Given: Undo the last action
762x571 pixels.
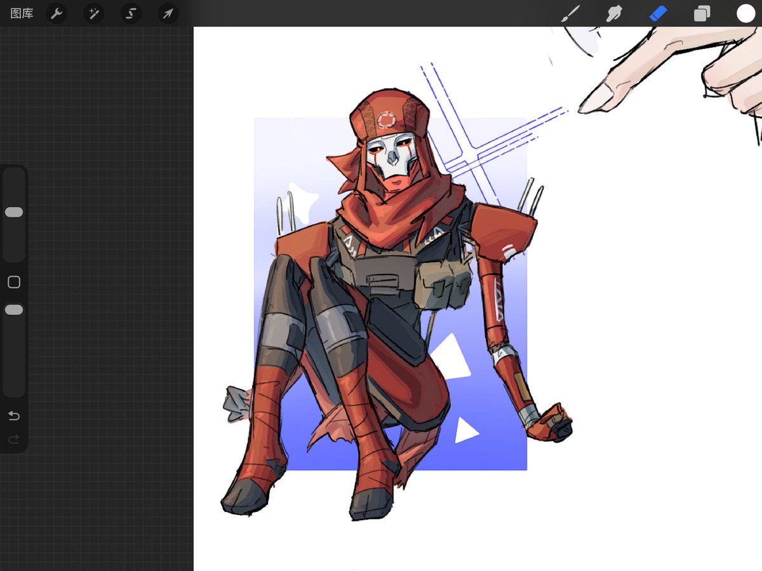Looking at the screenshot, I should (14, 416).
